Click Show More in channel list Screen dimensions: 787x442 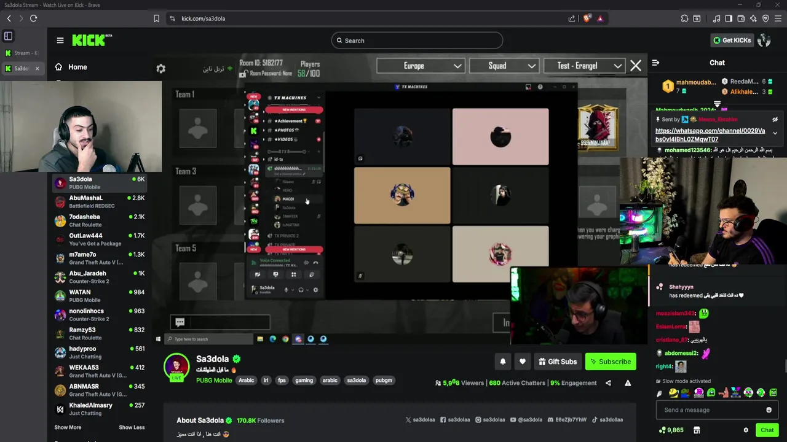pos(68,427)
